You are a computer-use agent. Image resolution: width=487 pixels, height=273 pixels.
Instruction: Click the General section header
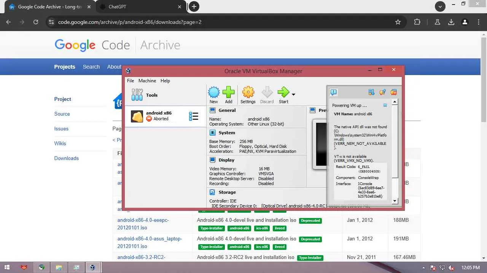[227, 110]
